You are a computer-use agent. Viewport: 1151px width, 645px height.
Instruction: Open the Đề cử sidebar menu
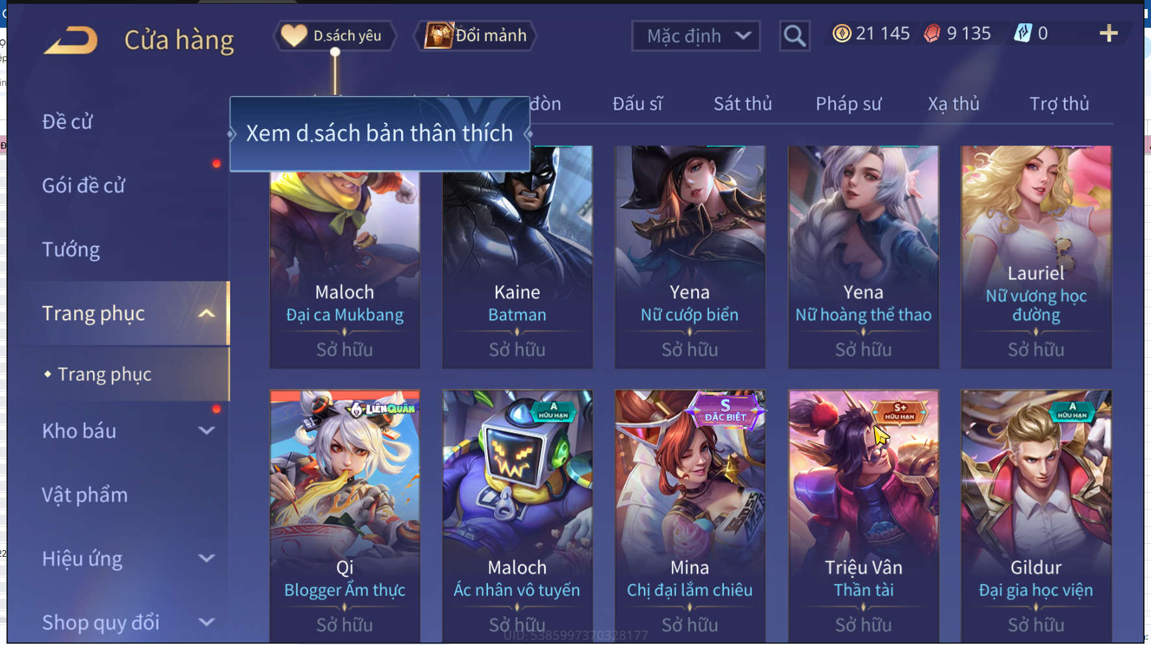pos(68,121)
